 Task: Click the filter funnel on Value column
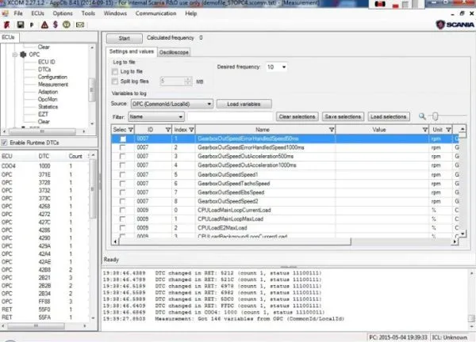[x=425, y=130]
